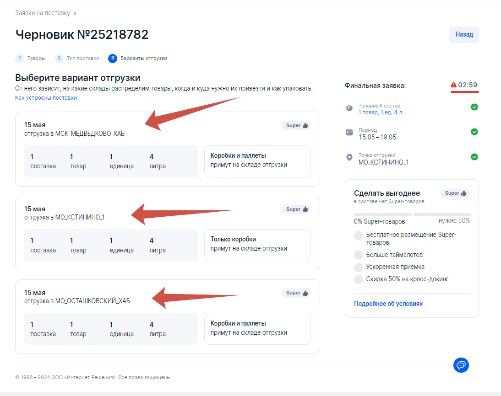Click the red warning icon near the timer
501x396 pixels.
click(453, 85)
